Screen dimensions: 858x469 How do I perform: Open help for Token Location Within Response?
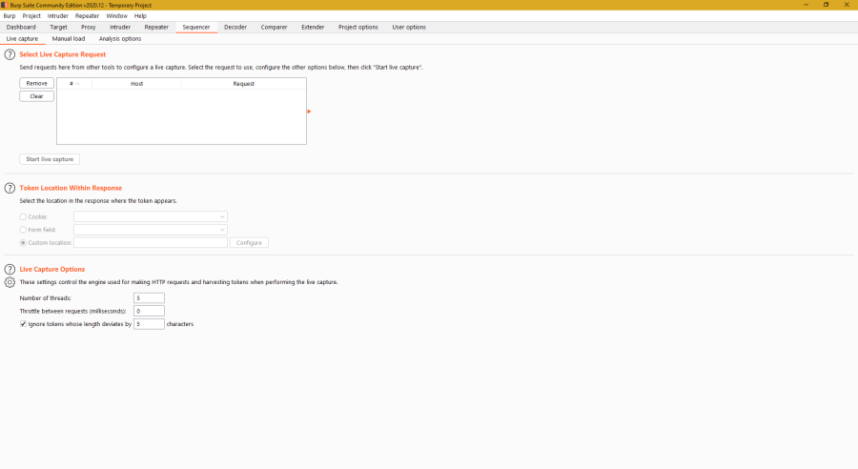(10, 189)
